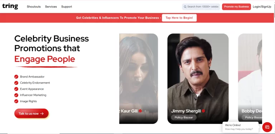
Task: Click the tring logo
Action: click(10, 6)
